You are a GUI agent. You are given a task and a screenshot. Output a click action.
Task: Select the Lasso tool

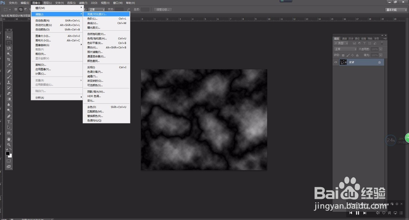[x=9, y=49]
